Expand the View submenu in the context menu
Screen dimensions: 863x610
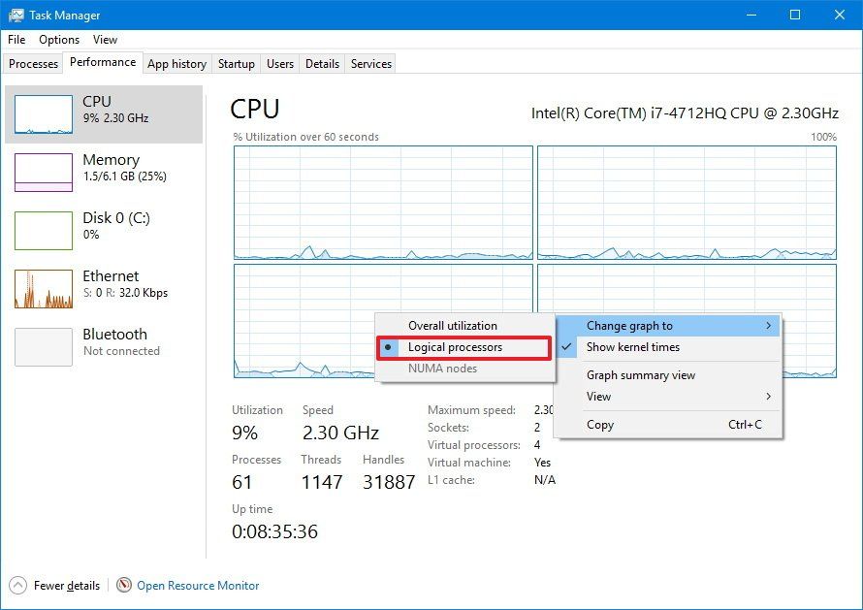(598, 397)
